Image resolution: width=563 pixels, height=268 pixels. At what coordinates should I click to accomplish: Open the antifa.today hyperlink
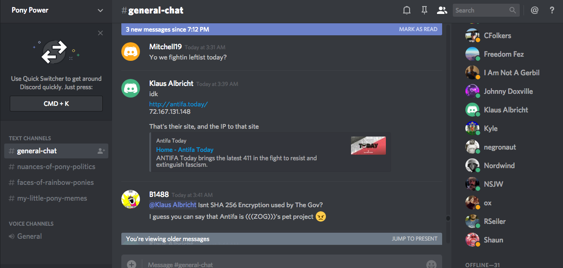click(x=179, y=104)
